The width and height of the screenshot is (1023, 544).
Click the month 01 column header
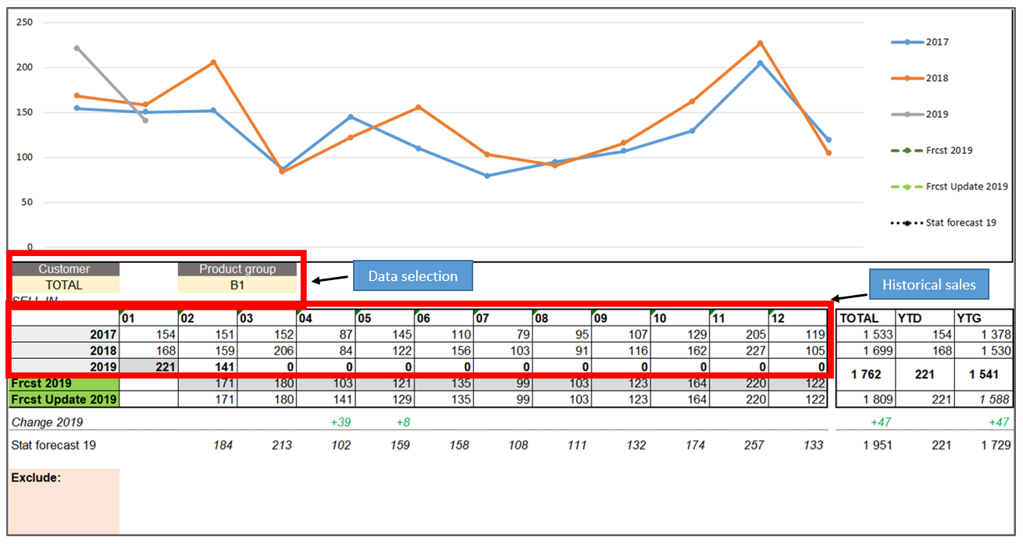click(x=148, y=318)
